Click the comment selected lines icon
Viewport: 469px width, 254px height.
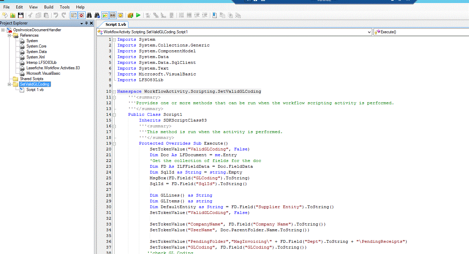(181, 15)
